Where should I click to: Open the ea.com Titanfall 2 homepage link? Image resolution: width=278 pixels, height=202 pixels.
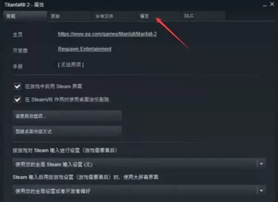point(107,34)
